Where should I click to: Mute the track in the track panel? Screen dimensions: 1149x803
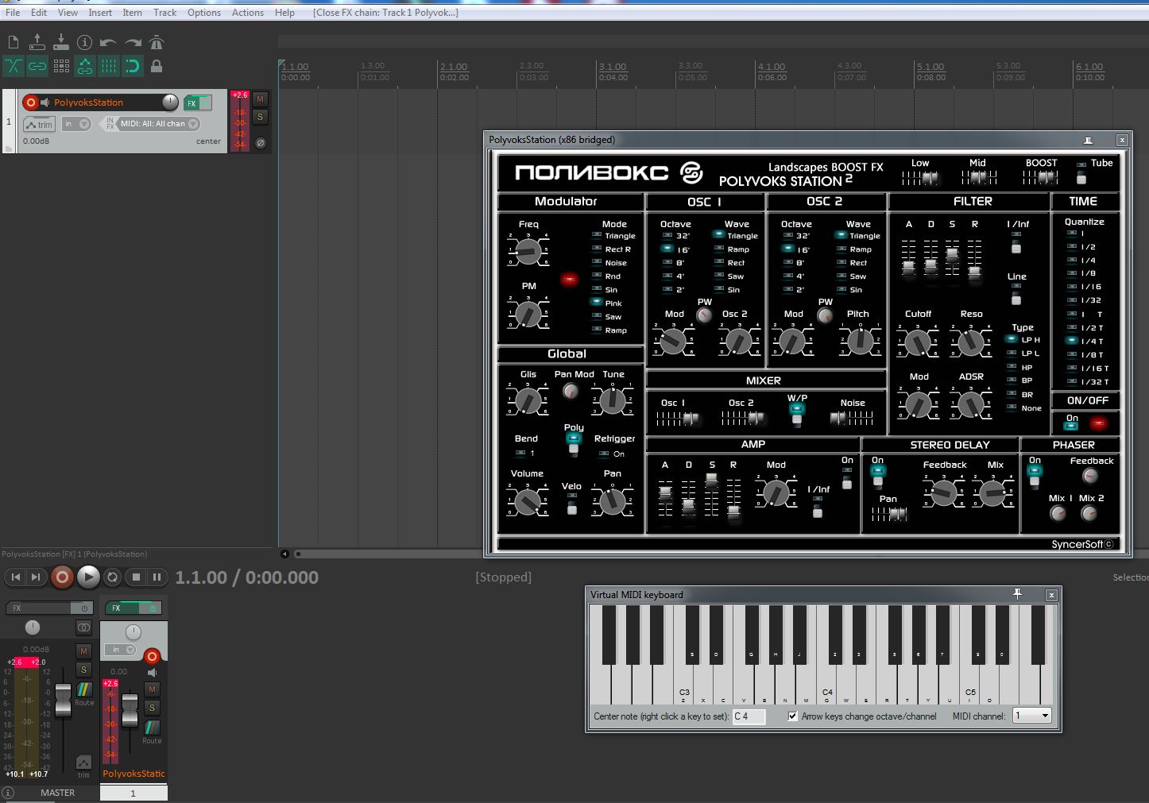tap(260, 99)
